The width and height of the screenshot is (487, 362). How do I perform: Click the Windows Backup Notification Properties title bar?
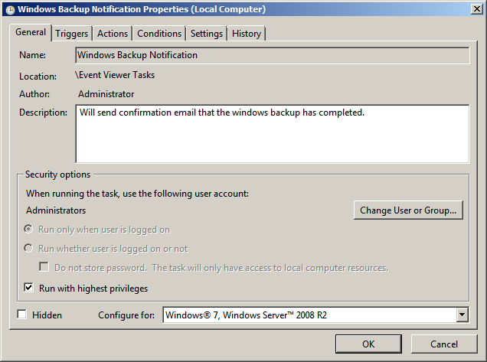tap(230, 10)
